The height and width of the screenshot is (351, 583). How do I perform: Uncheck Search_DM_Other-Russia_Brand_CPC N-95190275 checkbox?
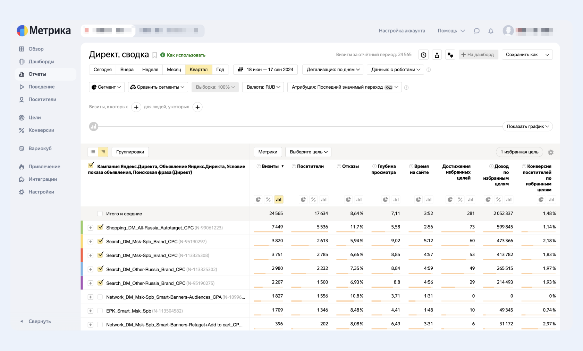[x=100, y=282]
